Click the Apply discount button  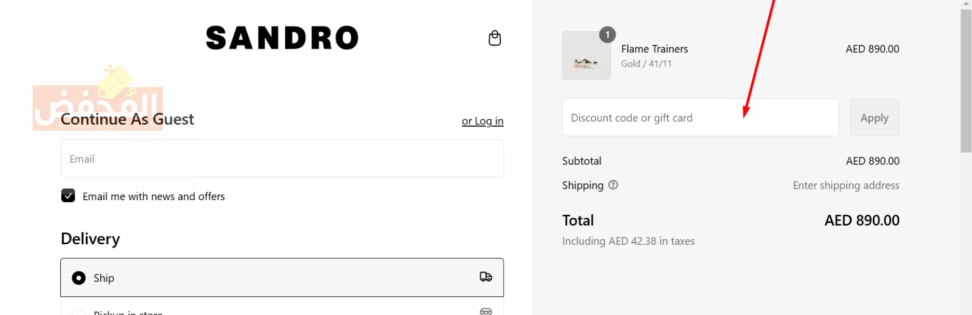[x=874, y=117]
